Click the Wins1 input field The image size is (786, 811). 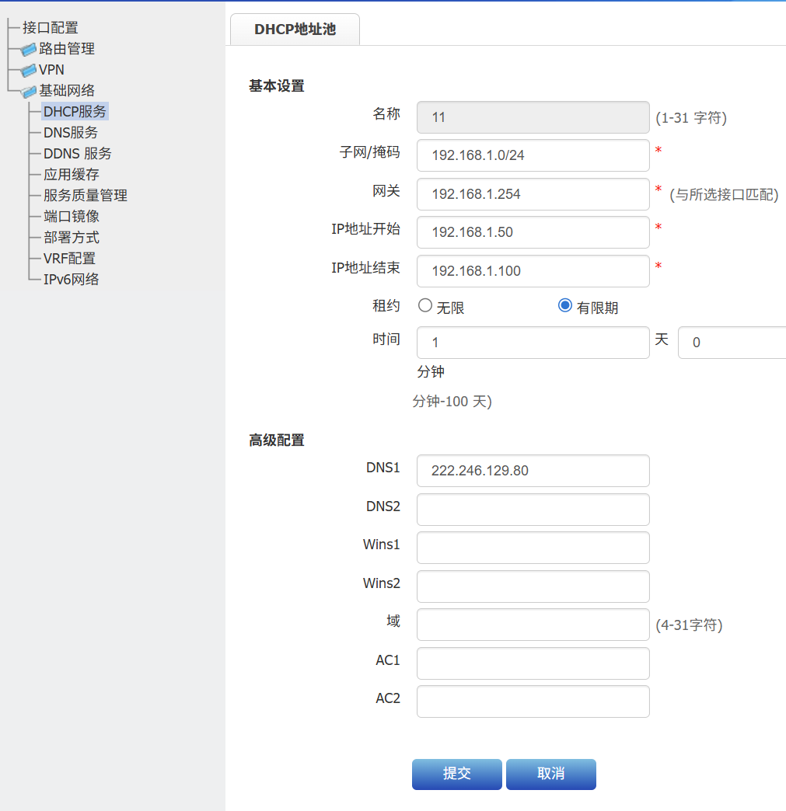click(x=533, y=548)
